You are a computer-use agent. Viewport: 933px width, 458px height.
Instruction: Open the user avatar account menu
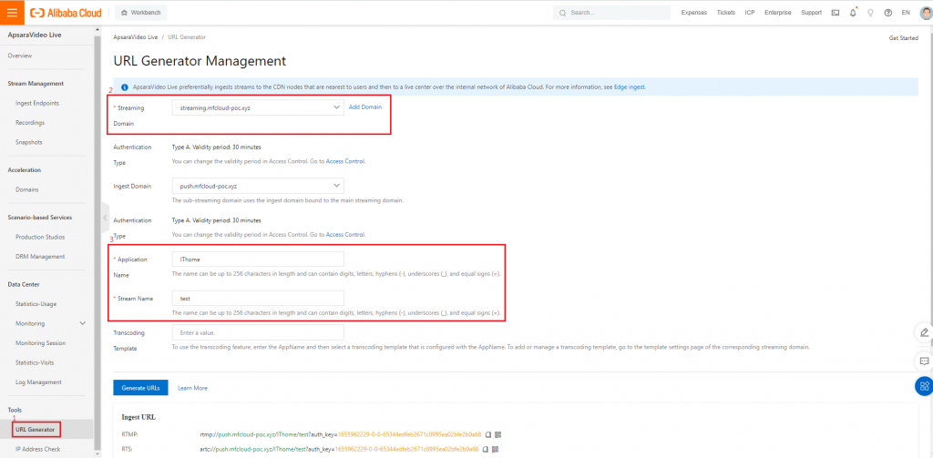(x=924, y=13)
